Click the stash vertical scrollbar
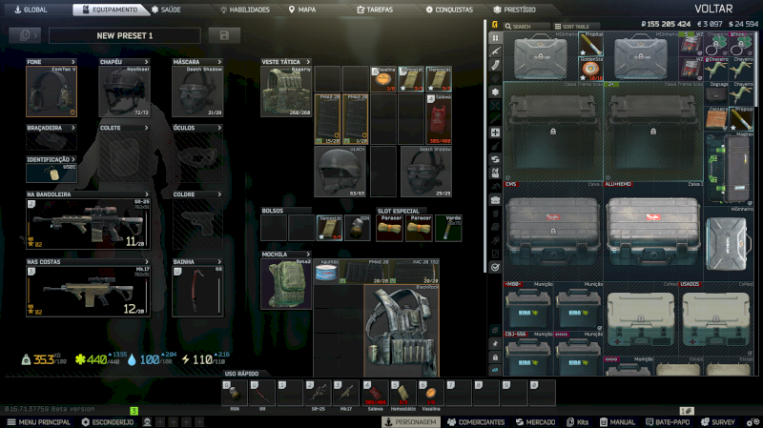 coord(756,68)
